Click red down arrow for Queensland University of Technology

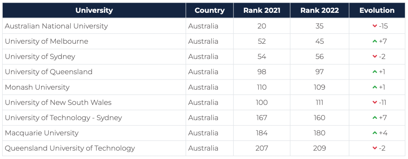375,148
